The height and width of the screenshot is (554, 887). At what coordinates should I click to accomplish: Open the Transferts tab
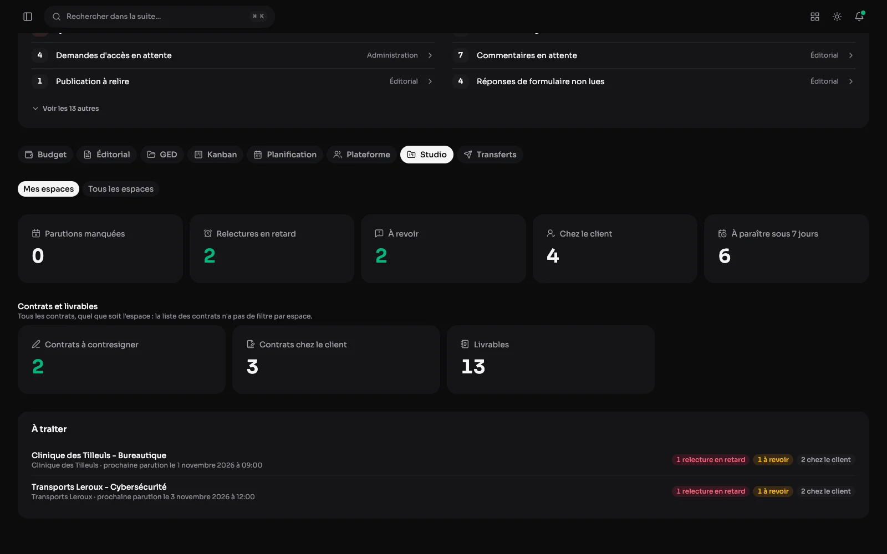click(490, 155)
